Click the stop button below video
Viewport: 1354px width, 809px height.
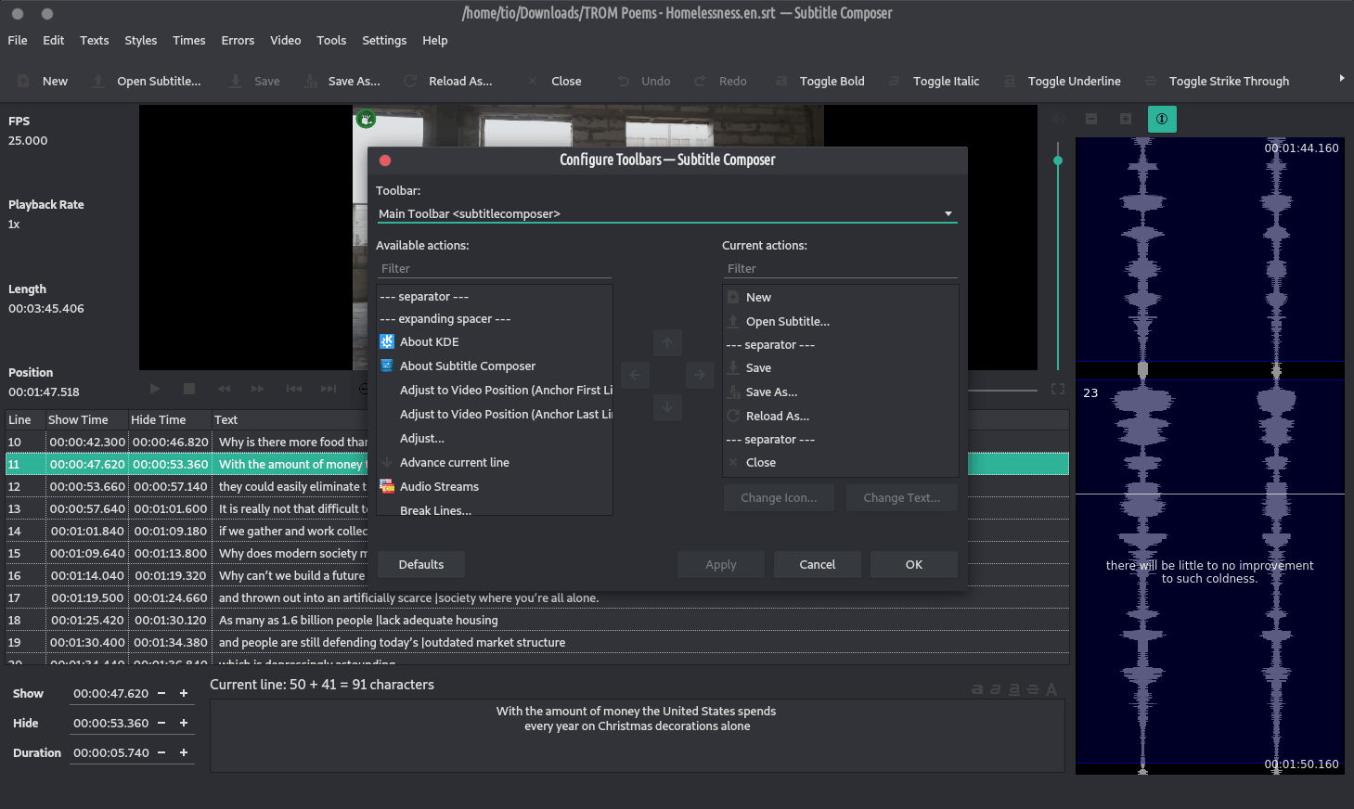pos(189,389)
